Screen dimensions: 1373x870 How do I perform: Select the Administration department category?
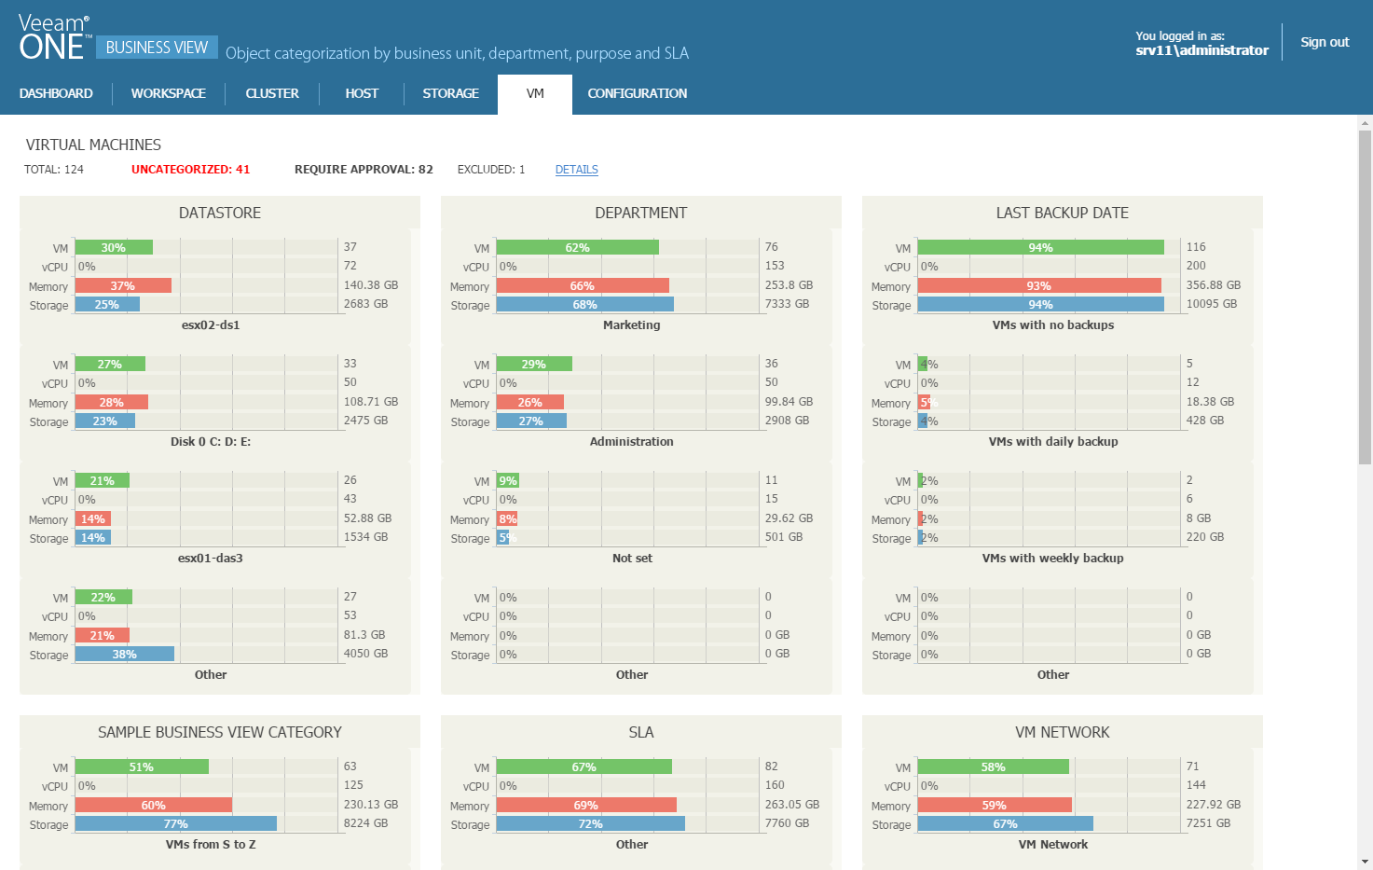point(631,441)
